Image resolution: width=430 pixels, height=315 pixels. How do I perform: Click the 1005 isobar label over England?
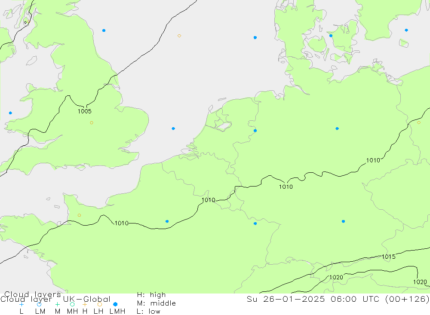click(84, 111)
